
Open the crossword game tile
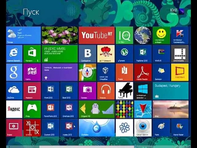click(180, 54)
